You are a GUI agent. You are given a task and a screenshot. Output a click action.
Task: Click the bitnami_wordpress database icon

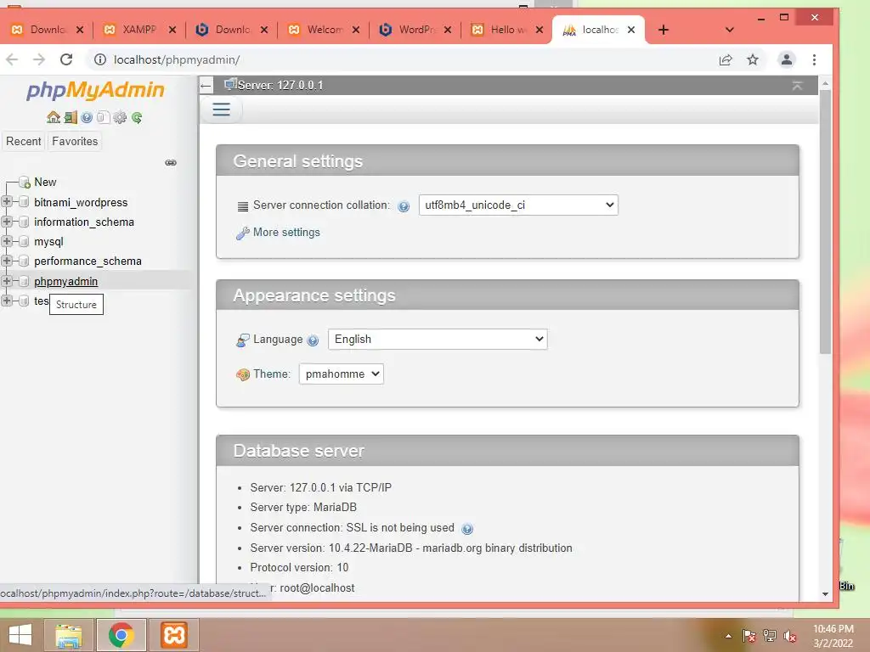coord(24,202)
